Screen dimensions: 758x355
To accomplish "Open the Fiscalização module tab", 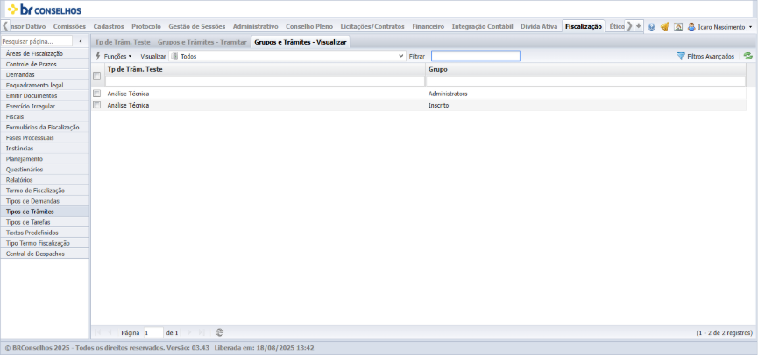I will tap(584, 26).
